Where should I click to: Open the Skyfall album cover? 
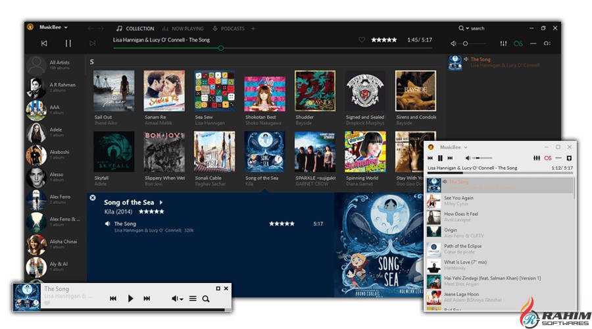coord(114,151)
